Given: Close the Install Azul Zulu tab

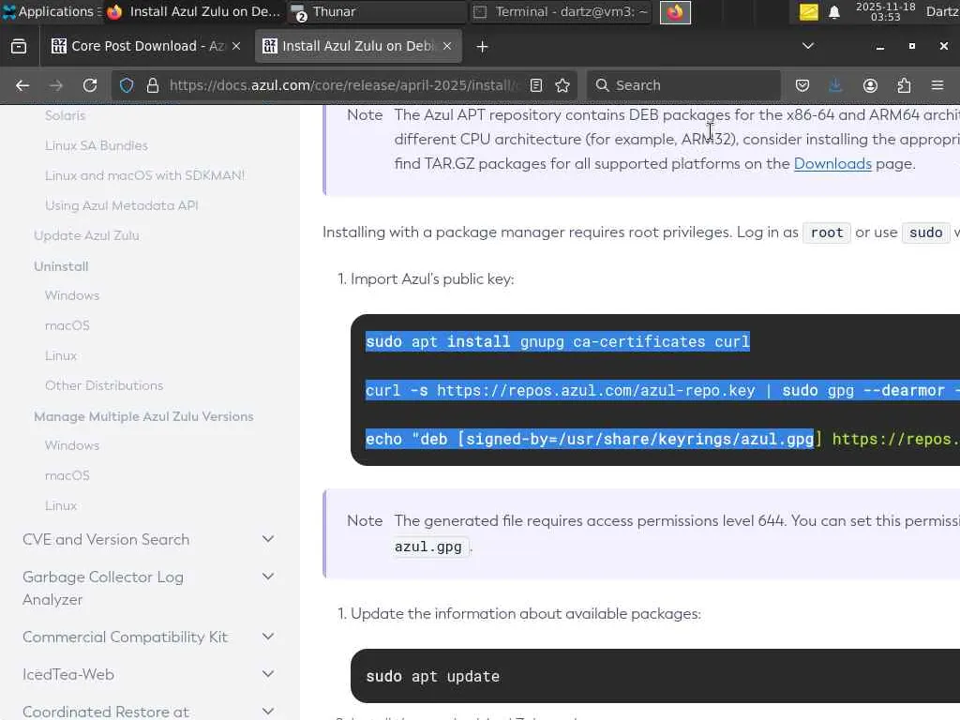Looking at the screenshot, I should tap(447, 46).
